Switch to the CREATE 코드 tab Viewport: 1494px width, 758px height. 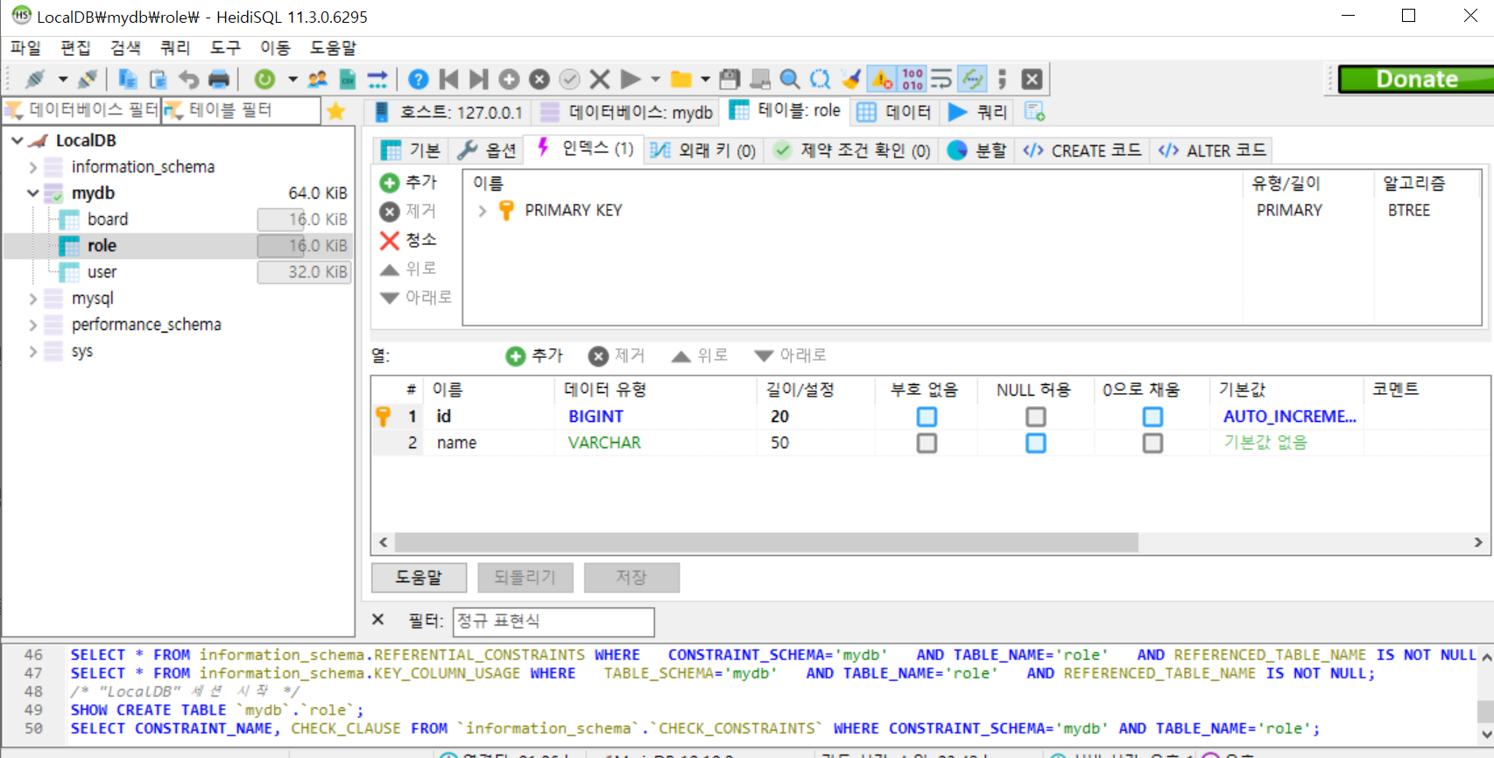pyautogui.click(x=1082, y=151)
